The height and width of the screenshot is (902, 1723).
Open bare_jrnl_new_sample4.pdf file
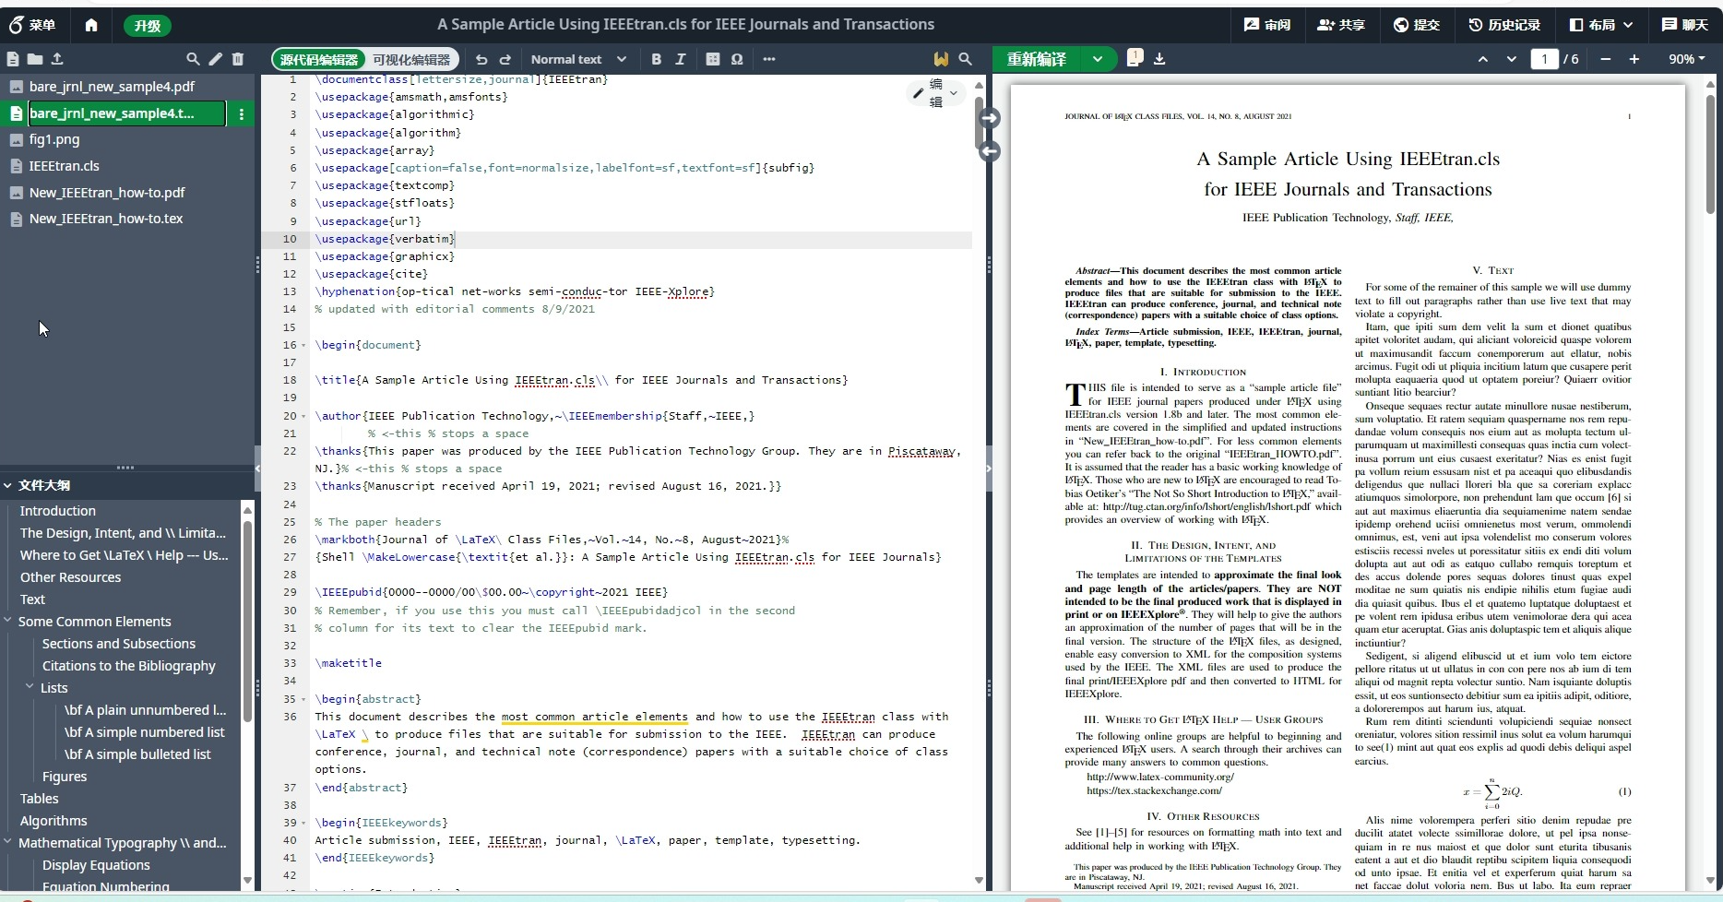(x=112, y=87)
